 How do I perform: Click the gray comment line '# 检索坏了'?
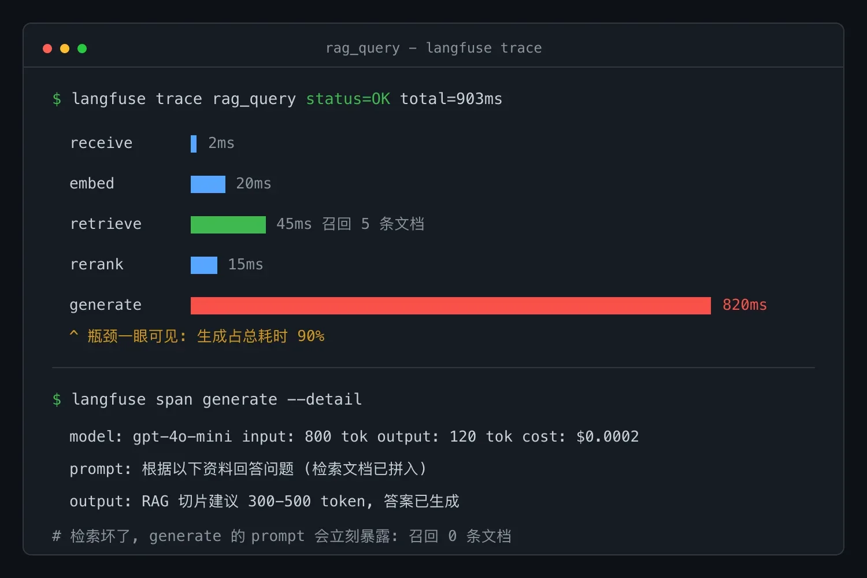281,536
